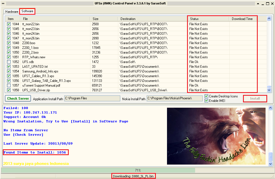Viewport: 275px width, 179px height.
Task: Click 'Last Server Update' log line
Action: click(x=38, y=143)
